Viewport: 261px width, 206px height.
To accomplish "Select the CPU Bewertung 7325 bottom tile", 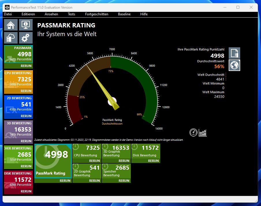I will point(87,151).
